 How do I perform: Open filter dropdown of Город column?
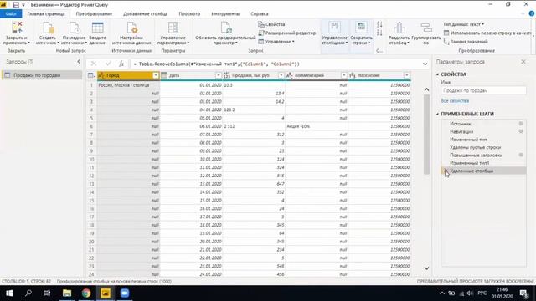point(156,75)
